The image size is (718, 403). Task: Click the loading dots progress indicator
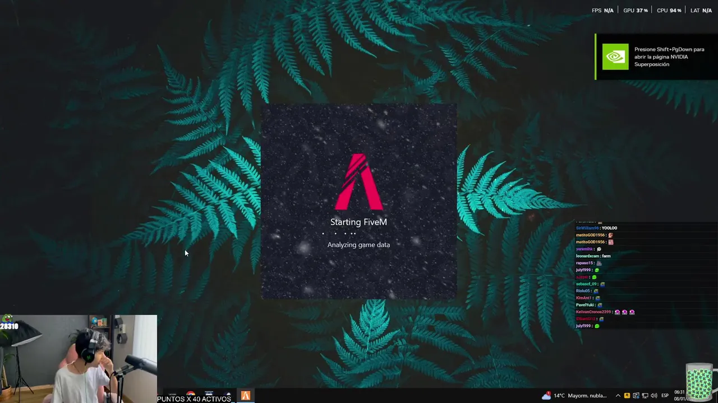339,233
